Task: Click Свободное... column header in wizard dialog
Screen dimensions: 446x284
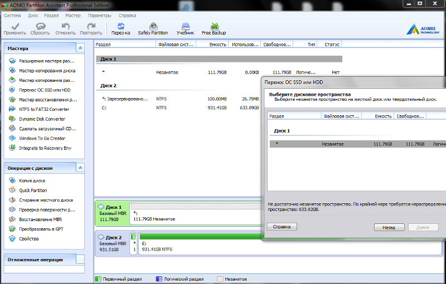Action: click(410, 116)
